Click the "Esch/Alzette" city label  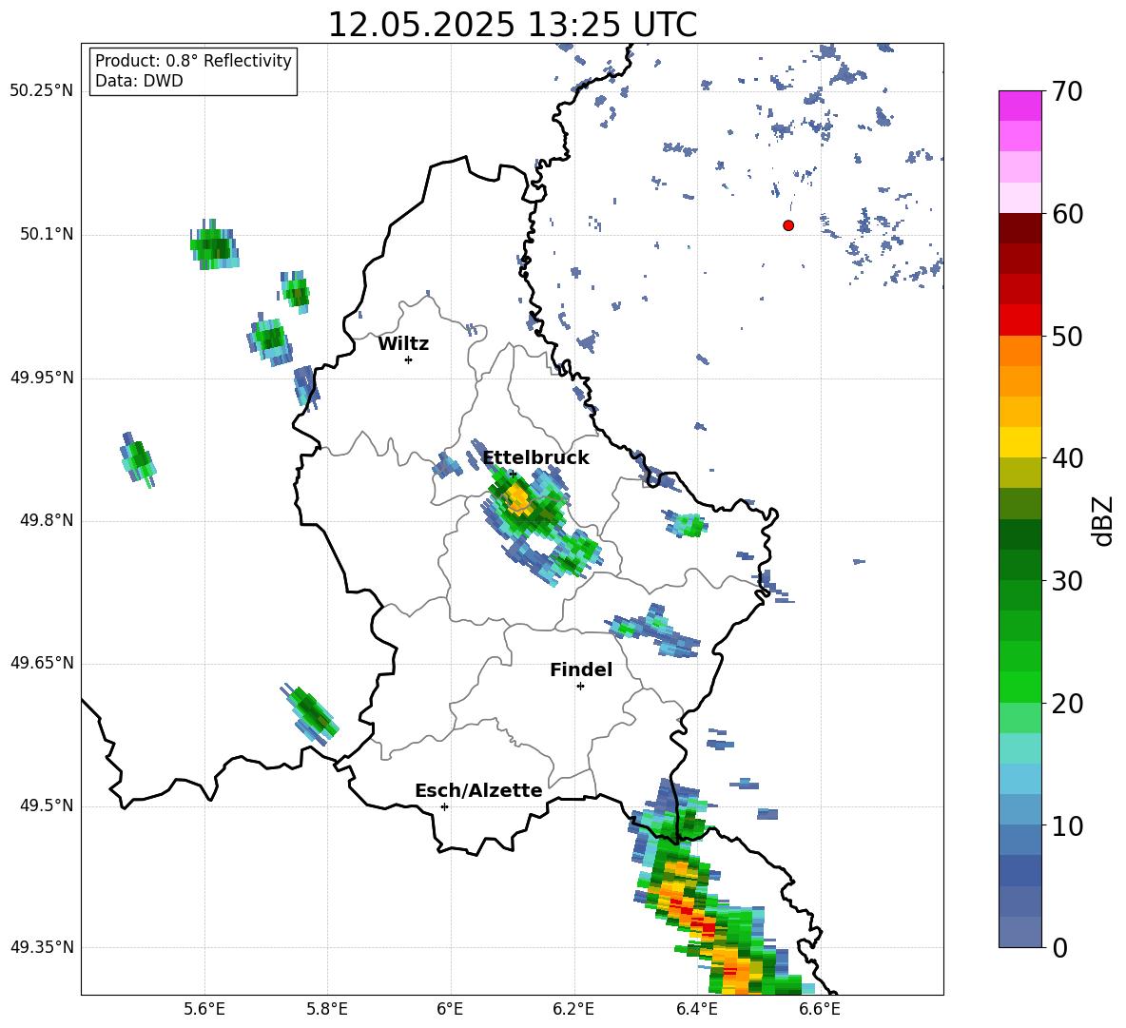[478, 790]
